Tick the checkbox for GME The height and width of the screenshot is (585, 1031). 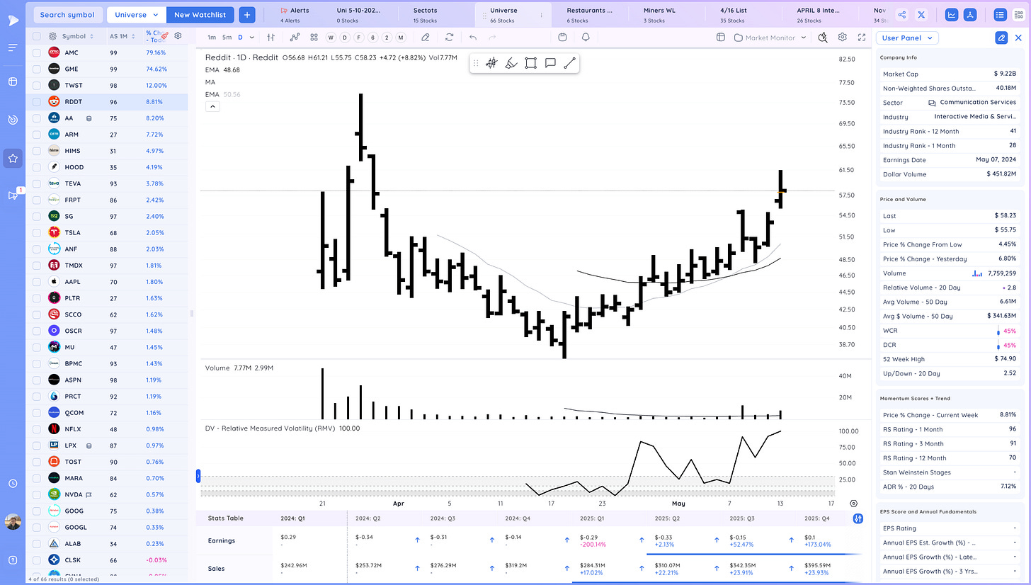pyautogui.click(x=36, y=69)
